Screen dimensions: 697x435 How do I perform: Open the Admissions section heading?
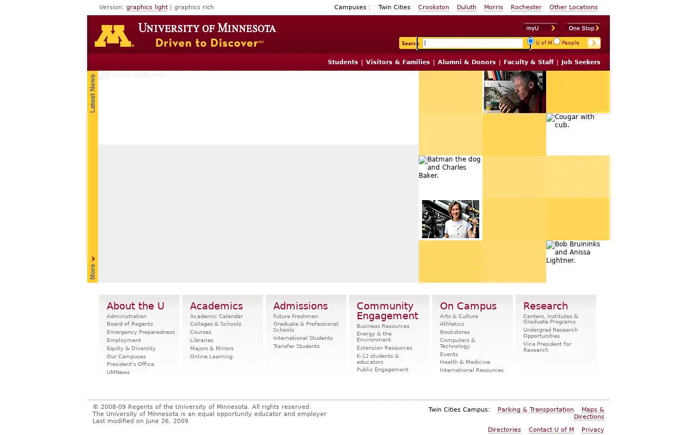pos(301,306)
